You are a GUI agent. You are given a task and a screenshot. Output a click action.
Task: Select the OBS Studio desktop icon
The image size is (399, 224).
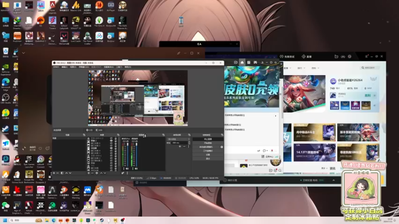[x=5, y=99]
